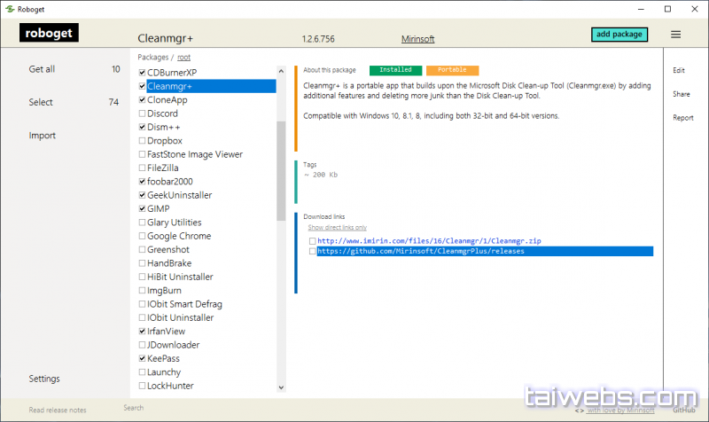Screen dimensions: 709x422
Task: Go to the Import section
Action: click(x=43, y=136)
